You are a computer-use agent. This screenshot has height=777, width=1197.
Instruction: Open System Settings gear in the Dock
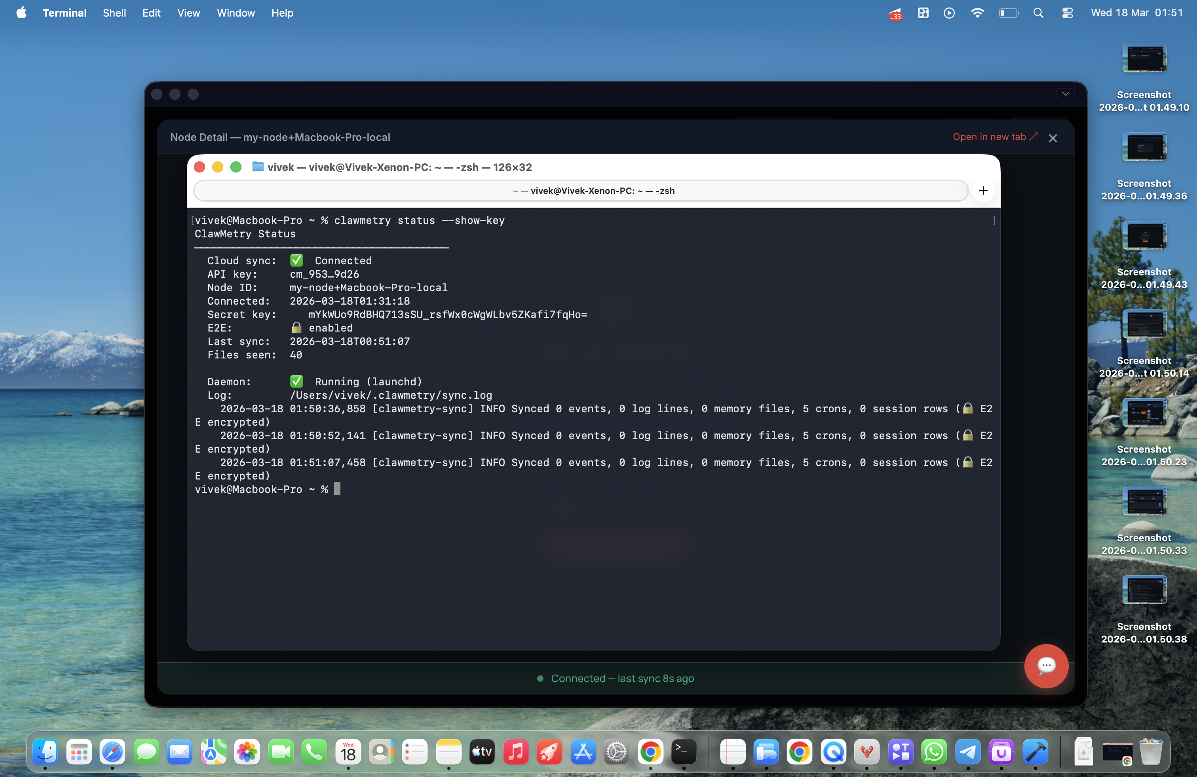[x=616, y=752]
